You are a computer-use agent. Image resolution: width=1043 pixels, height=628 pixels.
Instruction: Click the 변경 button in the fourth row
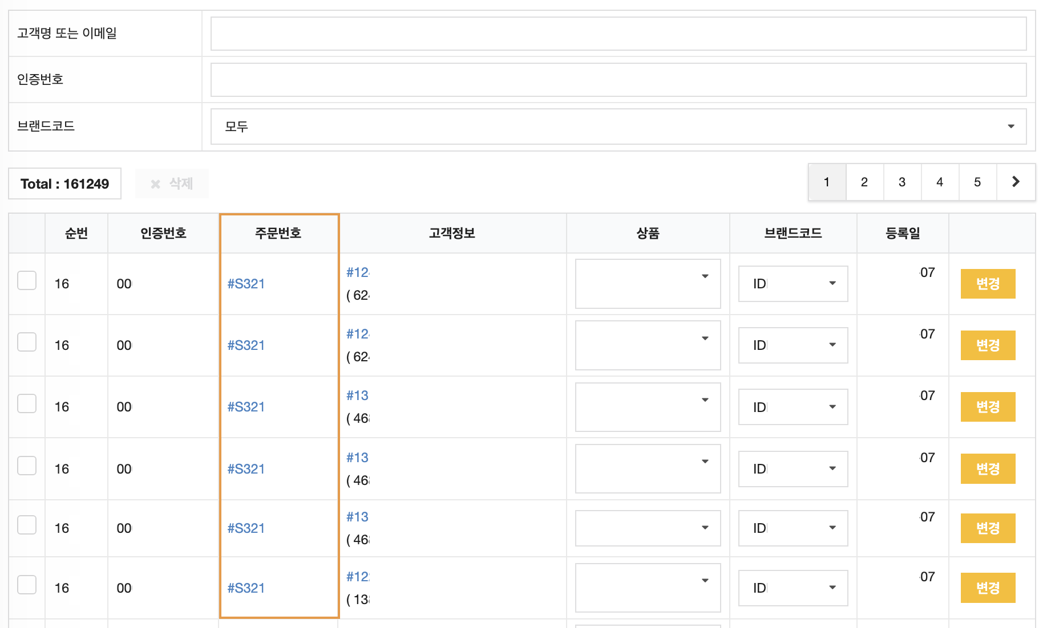(988, 469)
